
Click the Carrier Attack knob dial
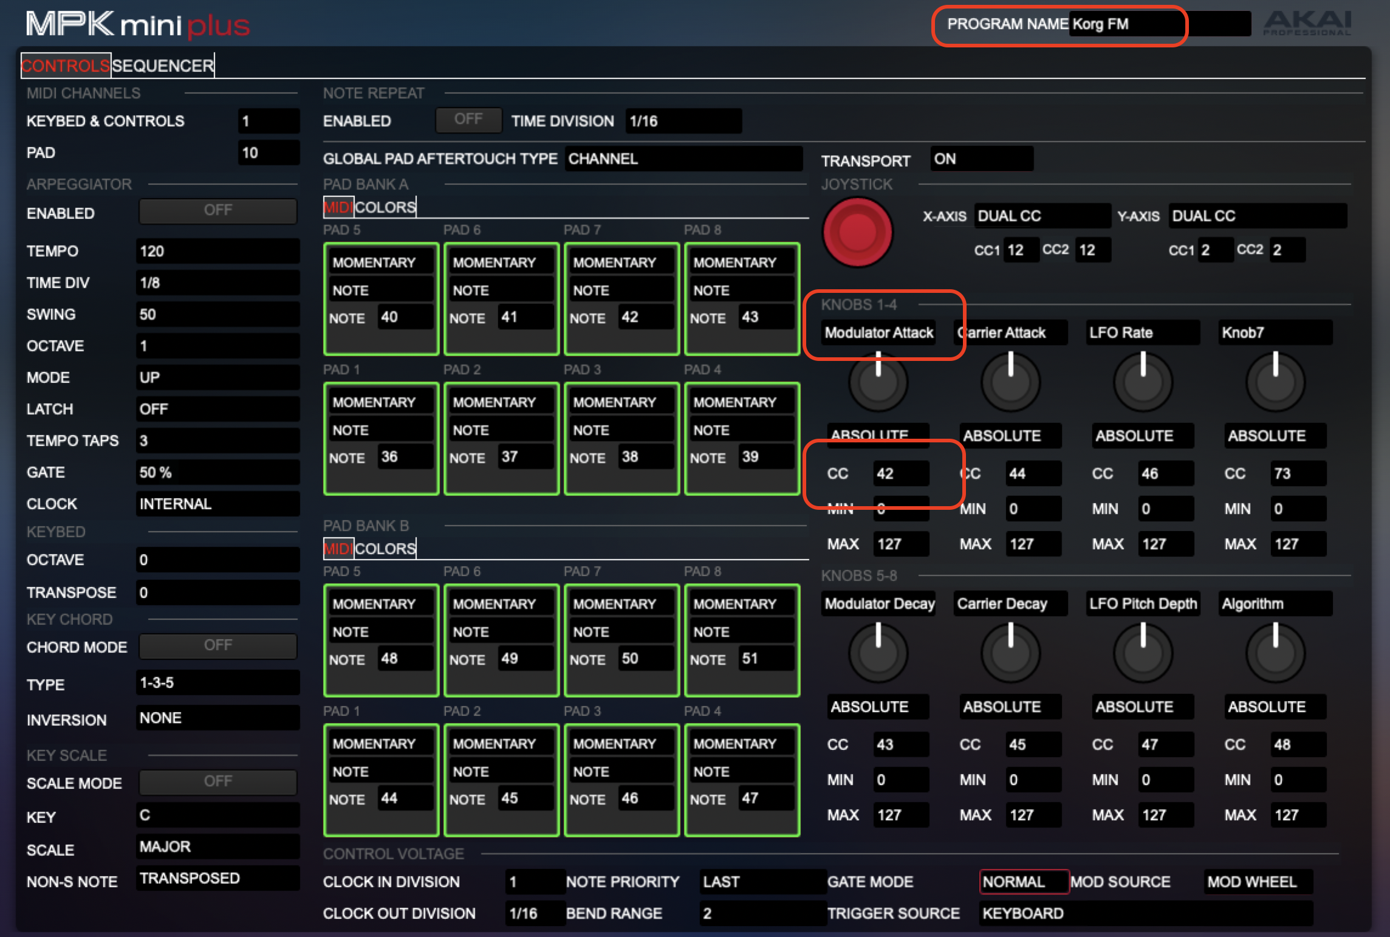click(1010, 382)
